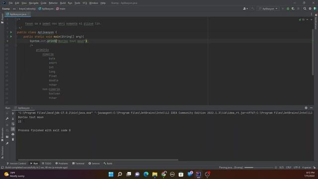The width and height of the screenshot is (318, 179).
Task: Open the Structure tool window stripe
Action: pyautogui.click(x=2, y=152)
